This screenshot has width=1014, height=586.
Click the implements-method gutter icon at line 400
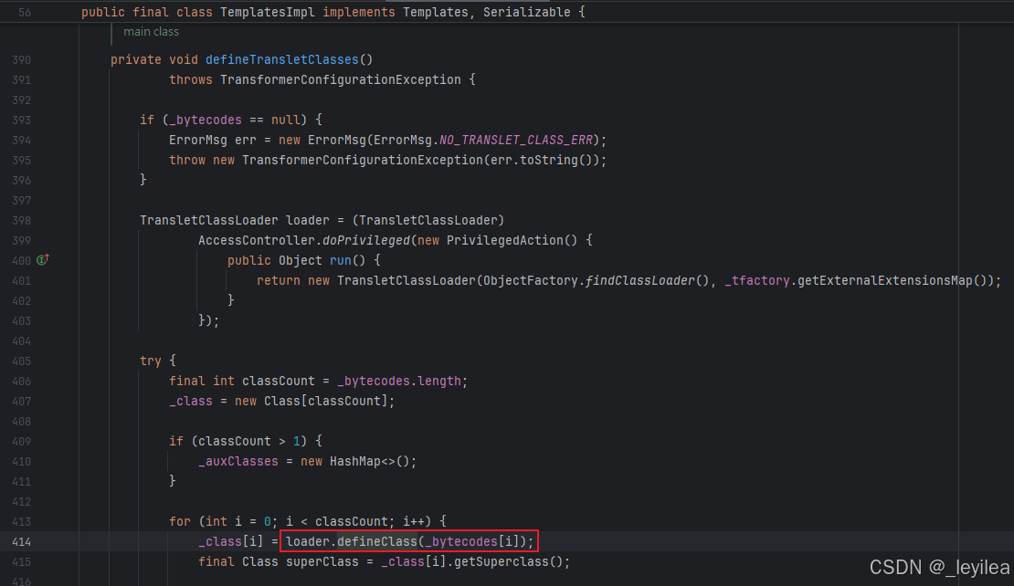click(43, 260)
